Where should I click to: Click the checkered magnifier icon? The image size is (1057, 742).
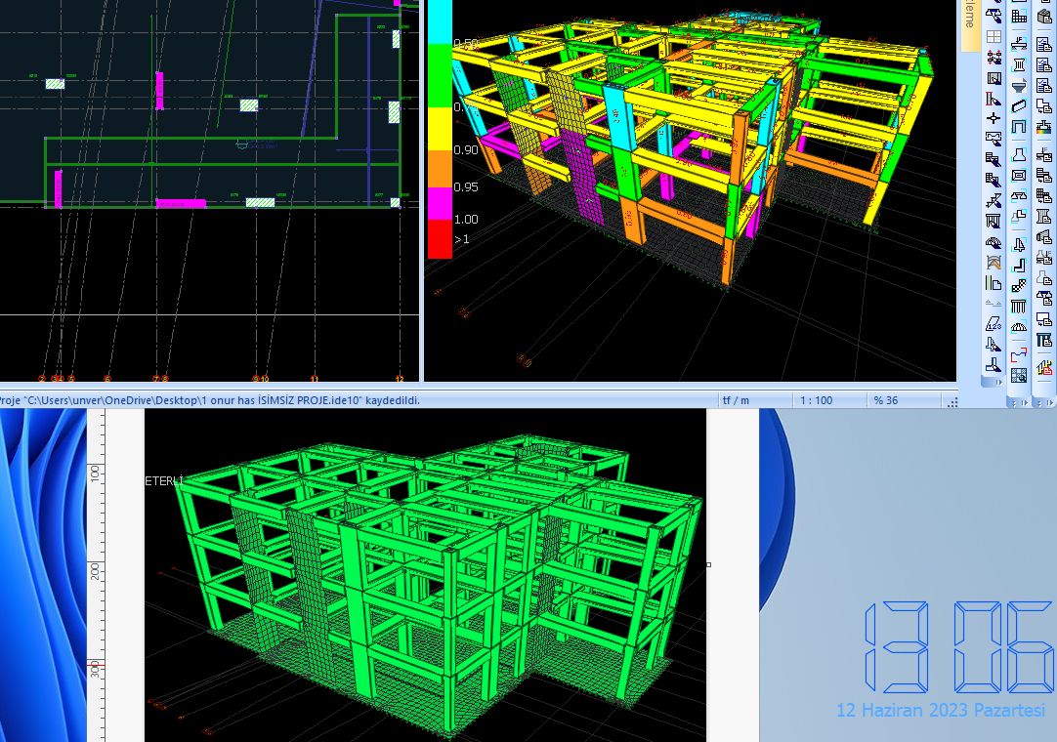(x=1019, y=375)
